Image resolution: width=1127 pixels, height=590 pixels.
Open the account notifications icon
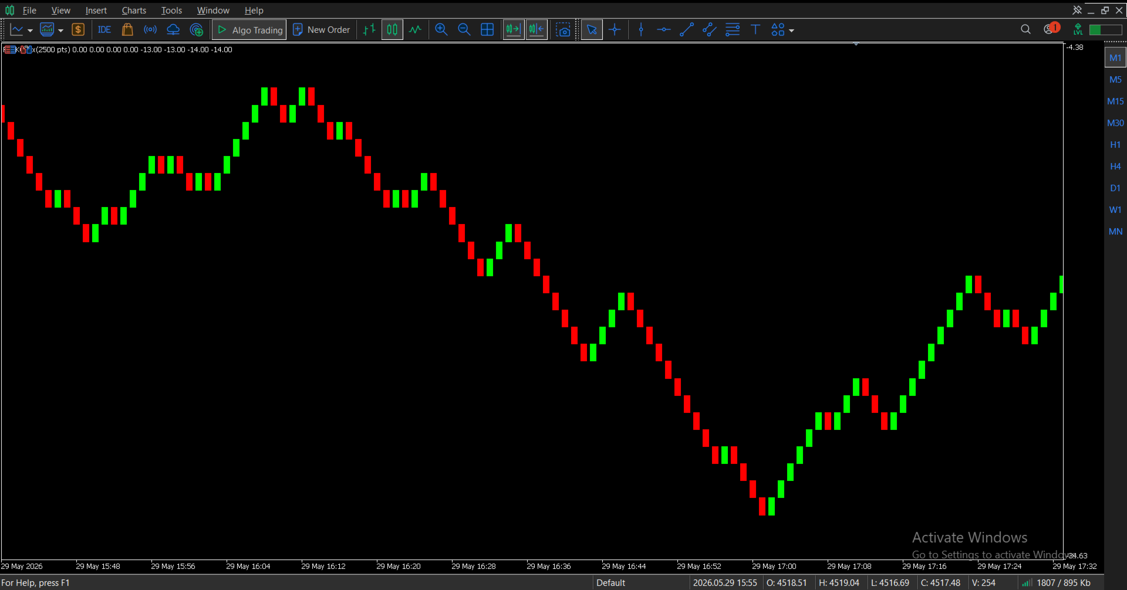(x=1051, y=29)
